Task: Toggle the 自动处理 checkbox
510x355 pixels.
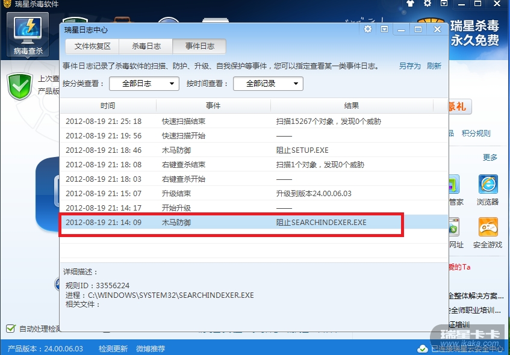Action: pos(11,329)
